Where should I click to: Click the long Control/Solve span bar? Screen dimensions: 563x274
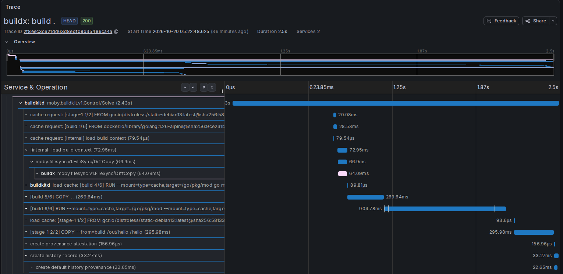pyautogui.click(x=396, y=103)
